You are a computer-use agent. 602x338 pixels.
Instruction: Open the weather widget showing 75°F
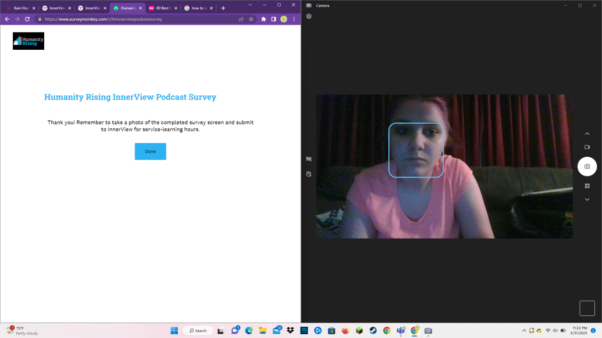point(23,330)
